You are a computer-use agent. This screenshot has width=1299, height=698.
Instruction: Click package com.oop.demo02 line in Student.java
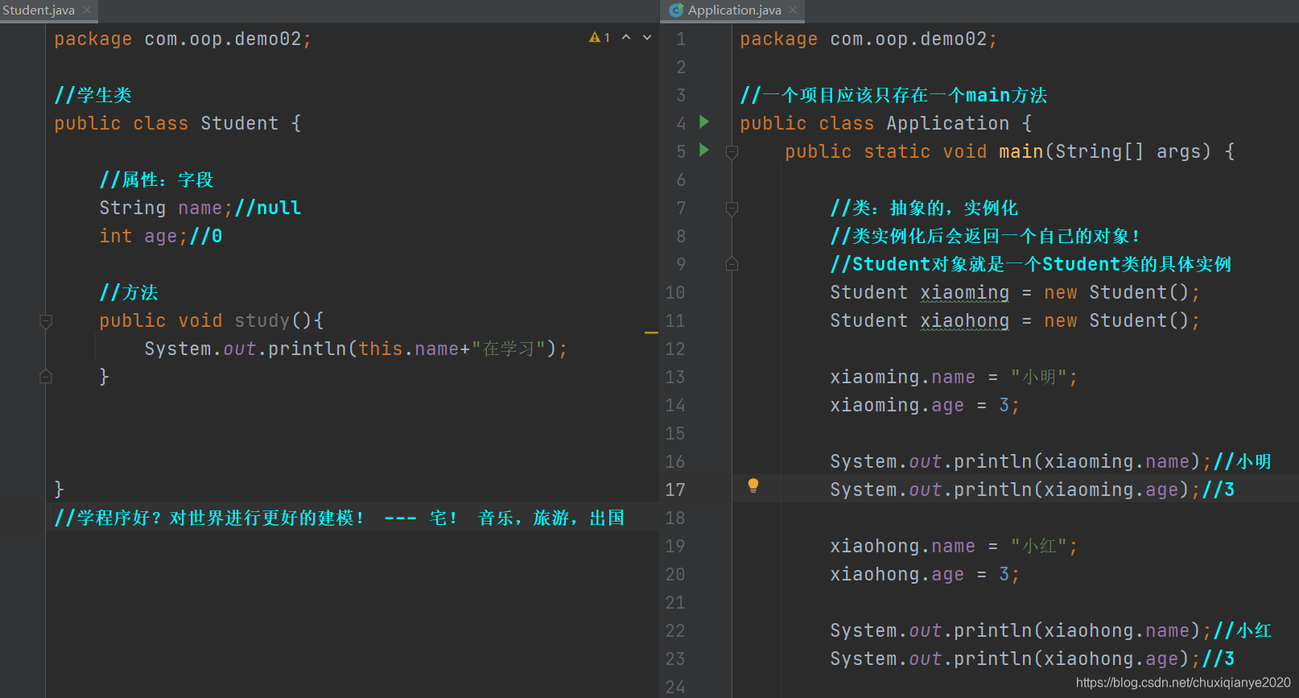coord(183,39)
